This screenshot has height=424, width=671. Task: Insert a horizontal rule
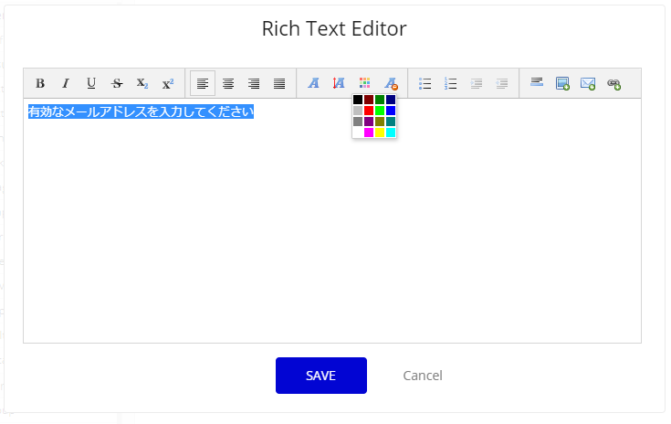tap(537, 82)
